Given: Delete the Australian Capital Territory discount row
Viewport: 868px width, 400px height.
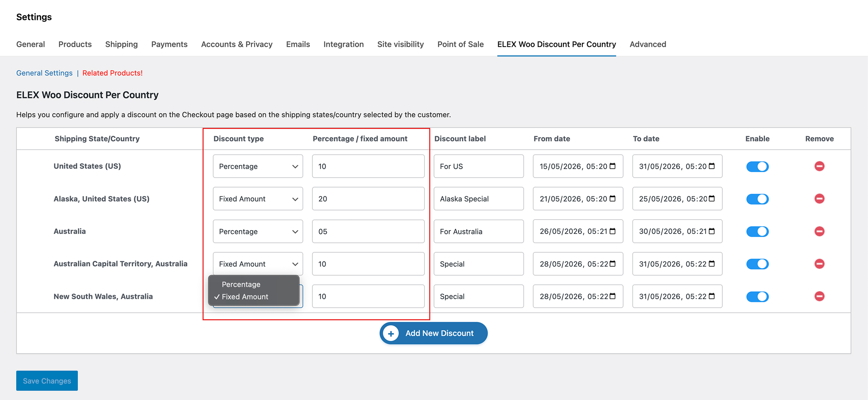Looking at the screenshot, I should [819, 264].
